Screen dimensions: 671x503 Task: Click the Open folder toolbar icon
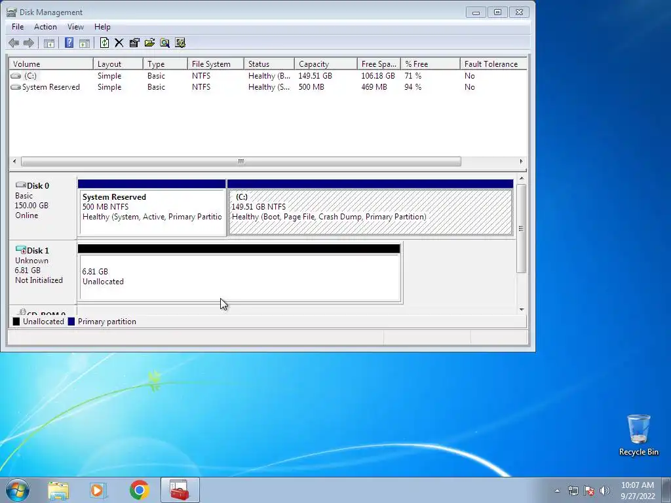(x=150, y=43)
